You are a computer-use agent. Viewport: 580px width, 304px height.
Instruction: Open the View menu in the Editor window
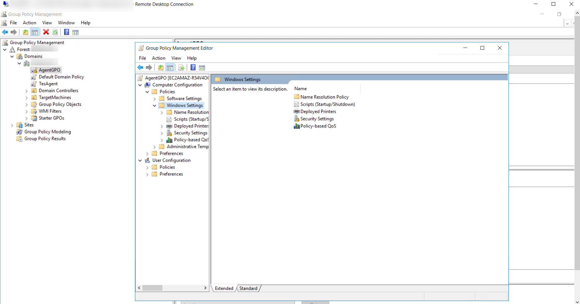(x=176, y=58)
